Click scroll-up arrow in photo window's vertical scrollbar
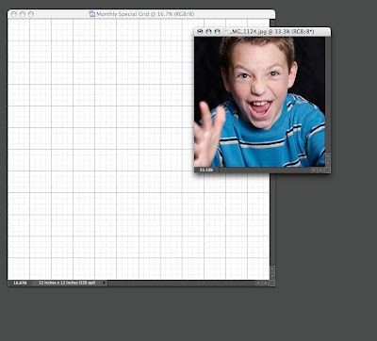377x341 pixels. tap(328, 156)
